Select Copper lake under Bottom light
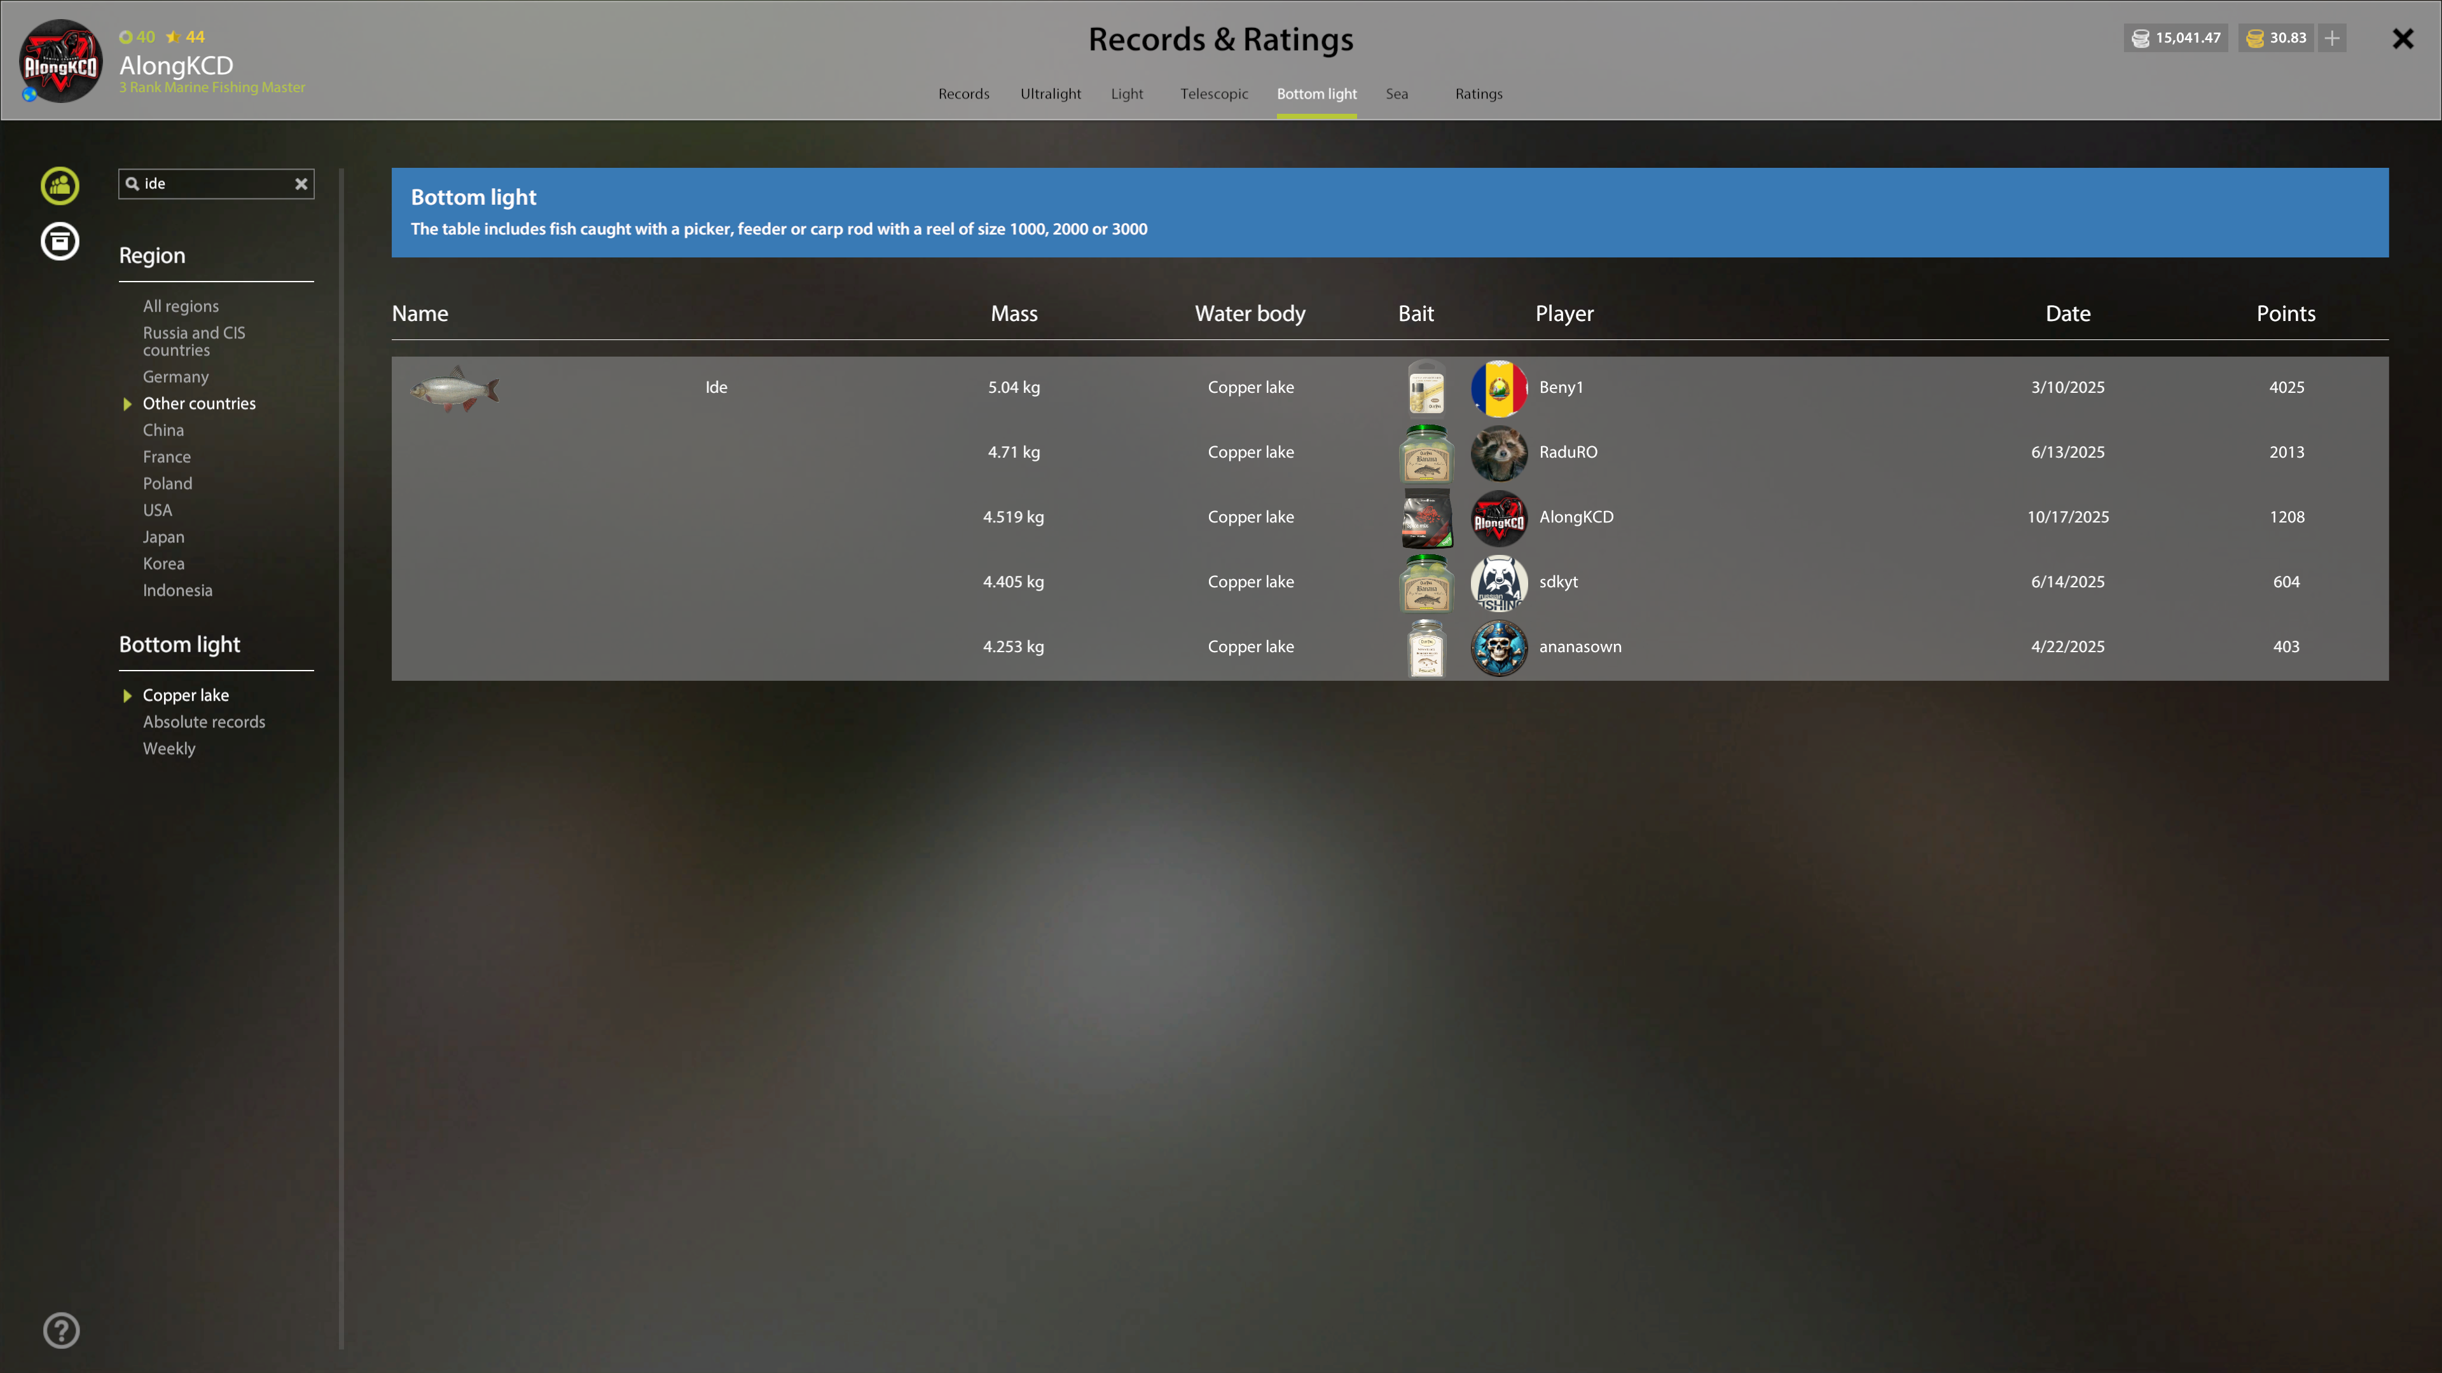The height and width of the screenshot is (1373, 2442). (x=186, y=695)
